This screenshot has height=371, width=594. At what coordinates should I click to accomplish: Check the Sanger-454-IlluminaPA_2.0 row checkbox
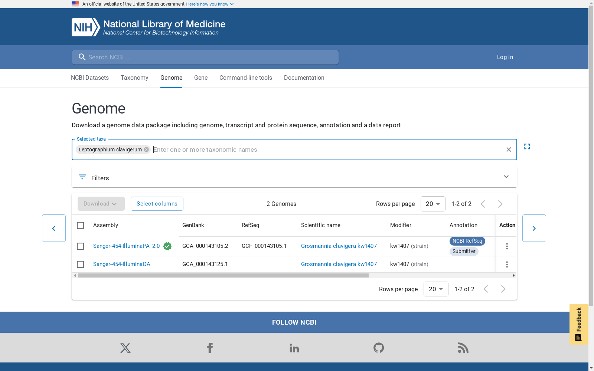81,246
